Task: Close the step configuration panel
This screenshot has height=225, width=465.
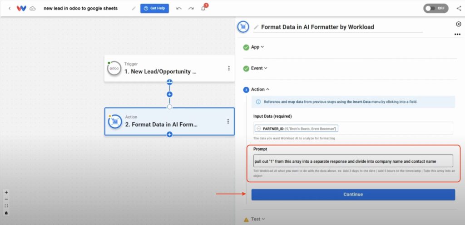Action: pos(459,24)
